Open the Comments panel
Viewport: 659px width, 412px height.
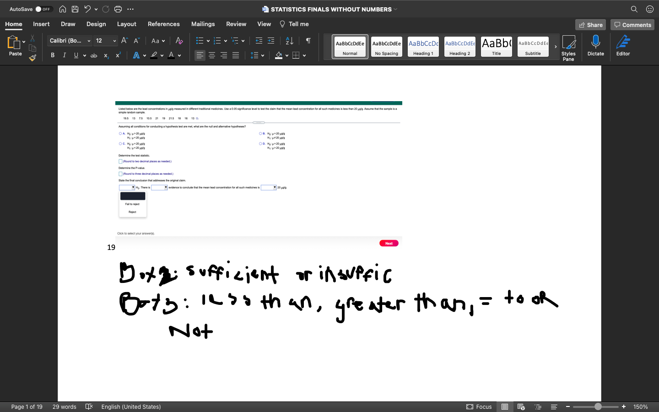(x=632, y=25)
